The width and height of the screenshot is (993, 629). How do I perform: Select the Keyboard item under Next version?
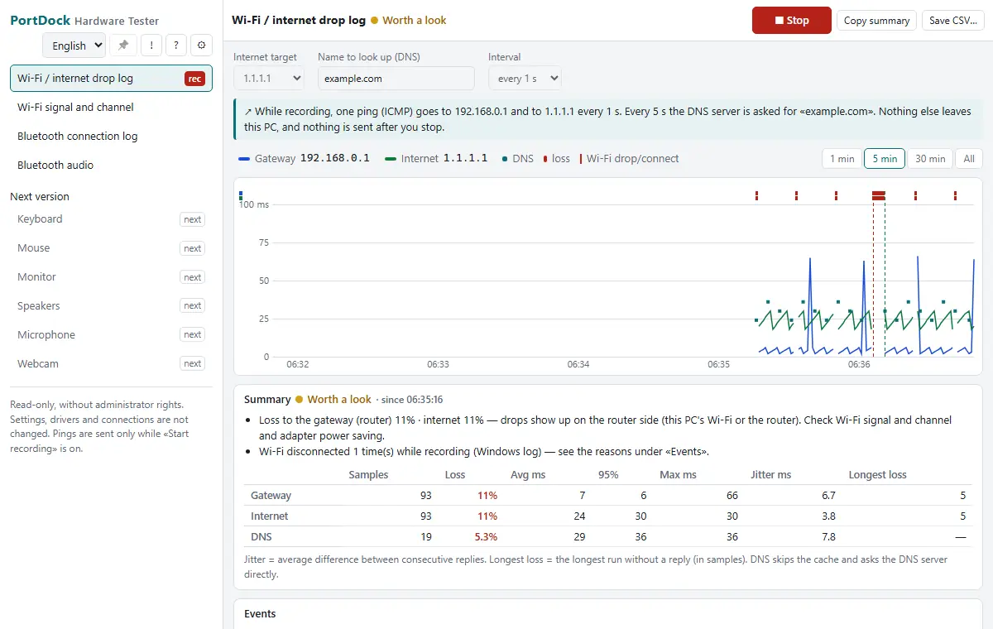click(111, 219)
